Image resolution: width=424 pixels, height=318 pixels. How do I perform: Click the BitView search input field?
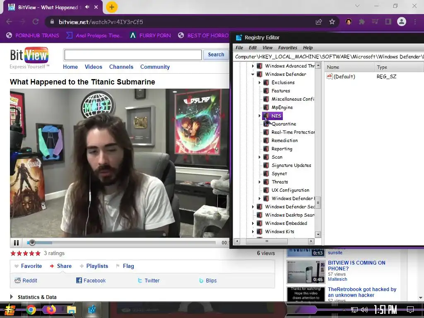pyautogui.click(x=133, y=55)
